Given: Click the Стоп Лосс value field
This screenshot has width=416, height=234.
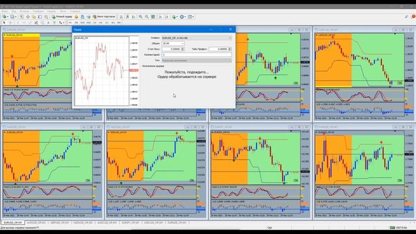Looking at the screenshot, I should tap(171, 49).
